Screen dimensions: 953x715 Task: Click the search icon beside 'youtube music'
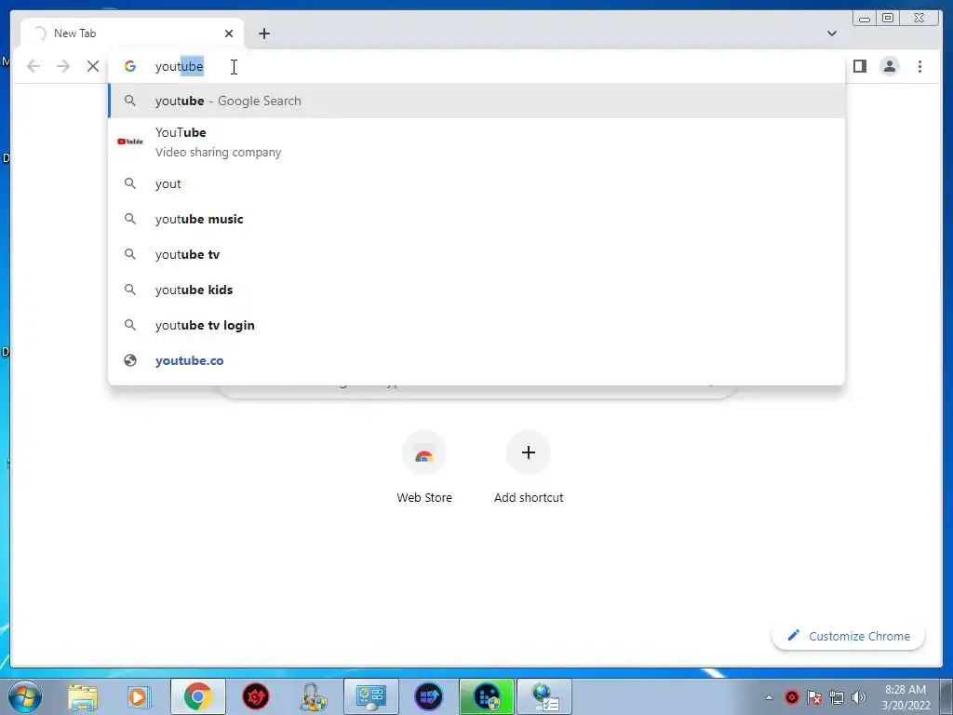coord(130,219)
